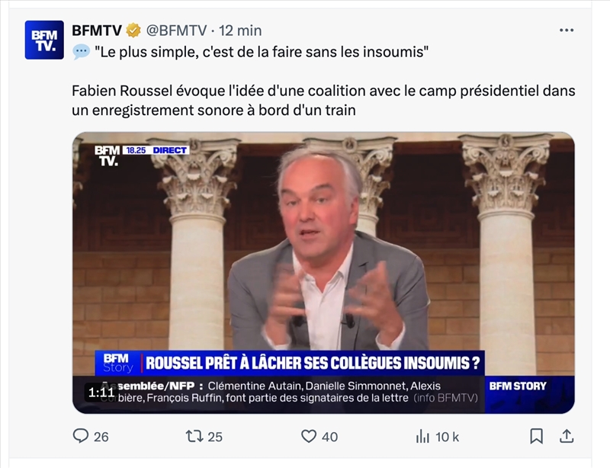Click the 26 replies count

click(101, 437)
